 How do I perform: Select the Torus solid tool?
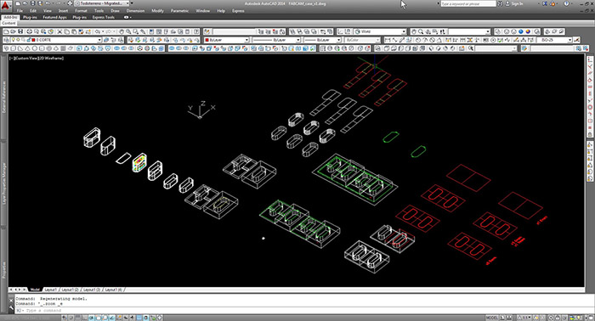tap(49, 48)
